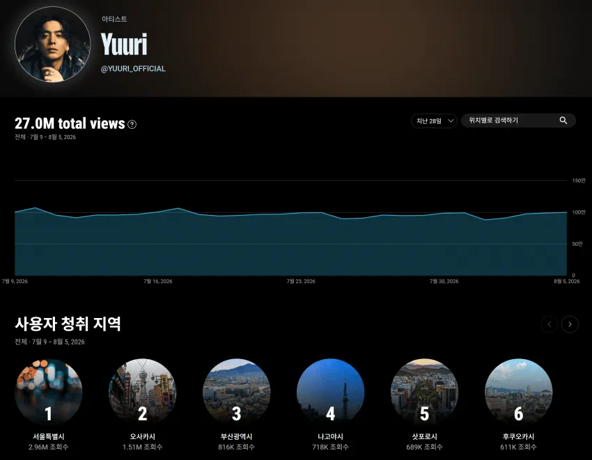Click the 611K 조회수 view count

(x=518, y=447)
